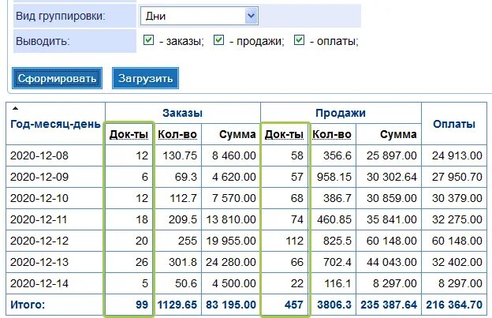Click order sum 7 570.00
Image resolution: width=492 pixels, height=318 pixels.
point(234,198)
